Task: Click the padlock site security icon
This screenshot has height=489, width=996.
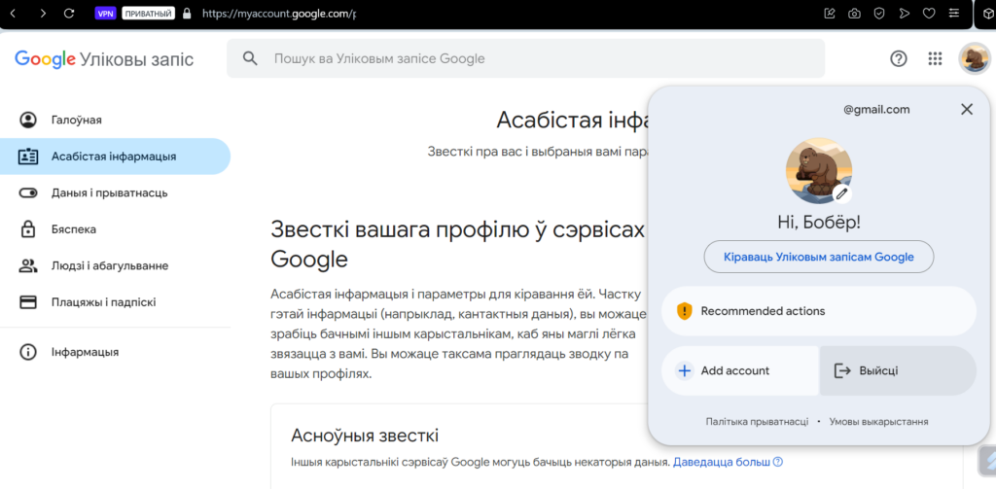Action: [x=186, y=14]
